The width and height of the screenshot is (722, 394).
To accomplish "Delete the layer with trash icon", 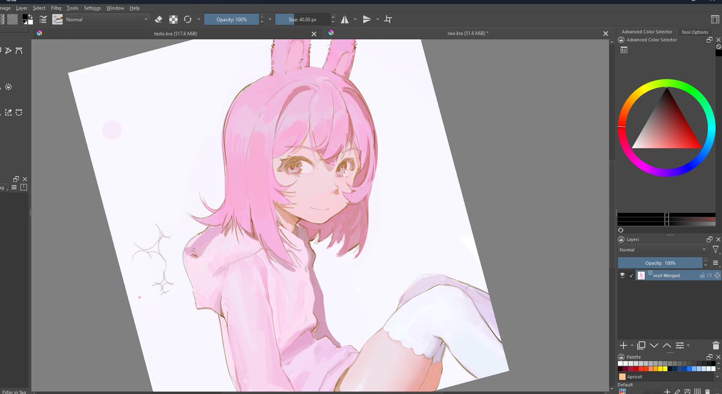I will tap(715, 345).
